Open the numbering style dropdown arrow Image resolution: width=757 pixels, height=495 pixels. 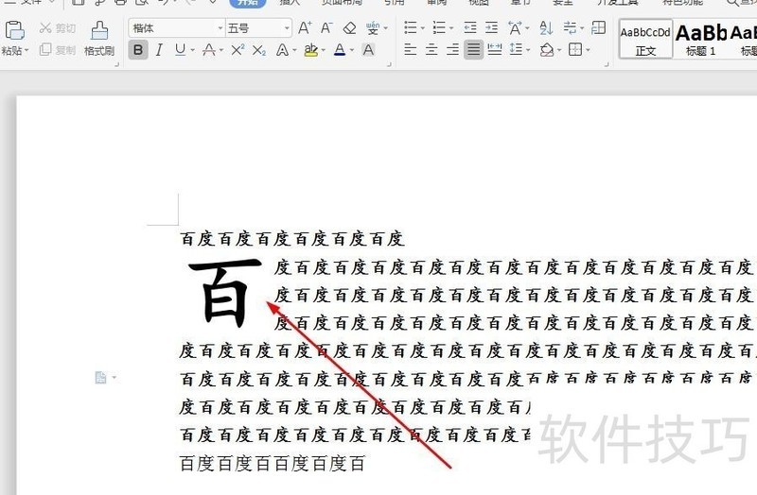[451, 28]
